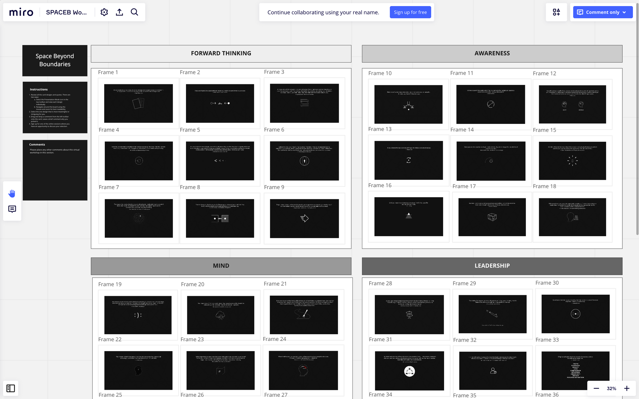Click the export board upload icon
Viewport: 639px width, 399px height.
pyautogui.click(x=119, y=12)
